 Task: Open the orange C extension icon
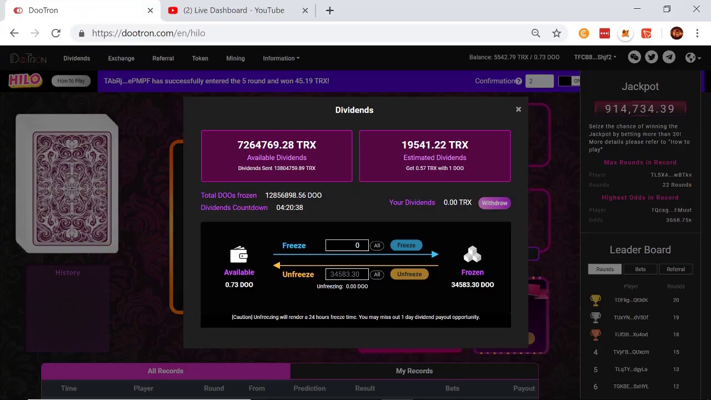pyautogui.click(x=584, y=33)
